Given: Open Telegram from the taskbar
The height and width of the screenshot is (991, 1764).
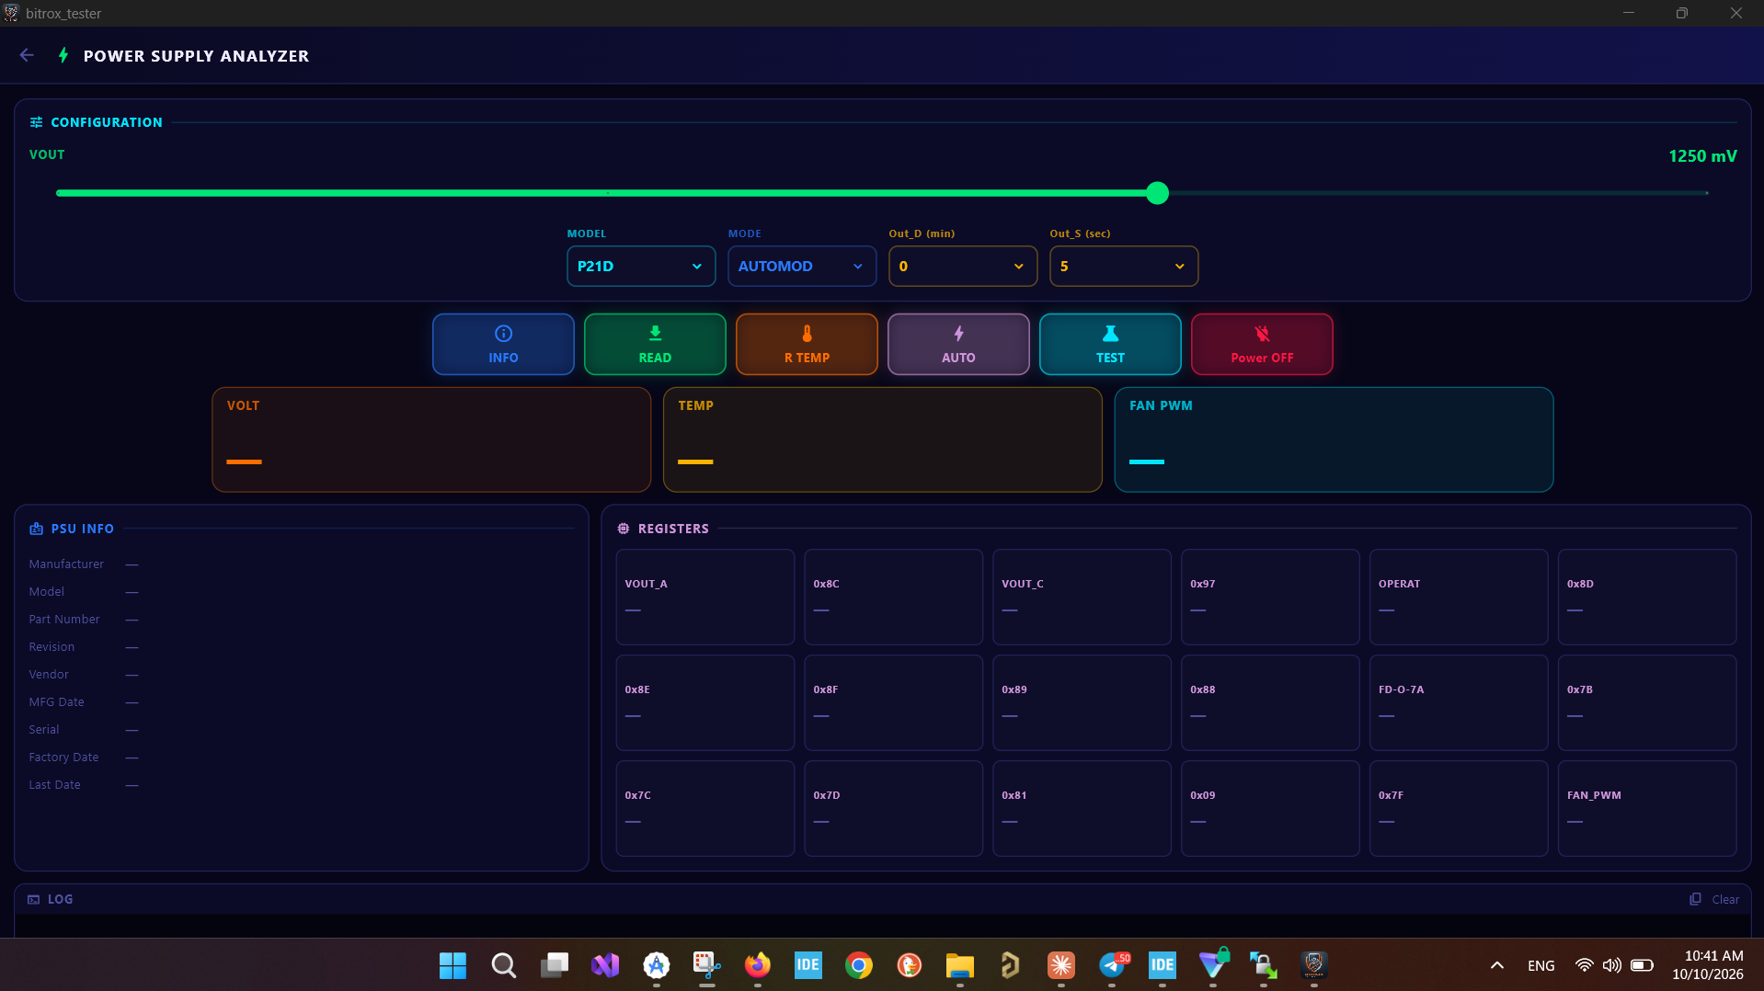Looking at the screenshot, I should coord(1112,965).
